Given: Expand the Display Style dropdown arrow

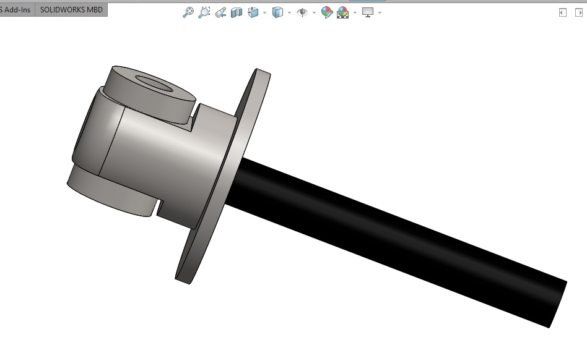Looking at the screenshot, I should tap(289, 13).
